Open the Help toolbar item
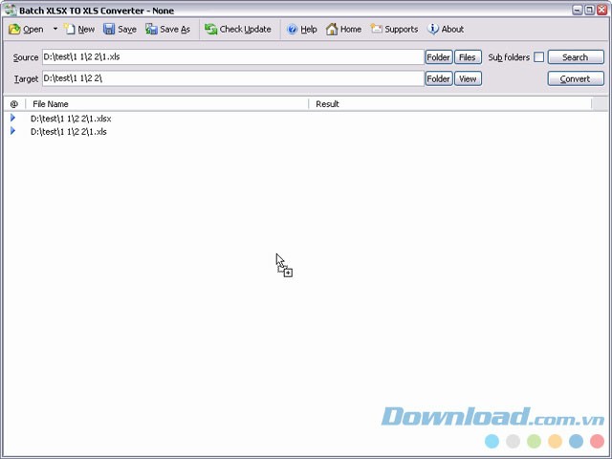Viewport: 612px width, 459px height. 301,30
